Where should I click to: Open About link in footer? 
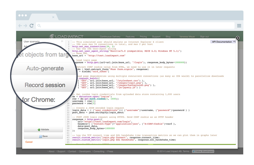(51, 151)
